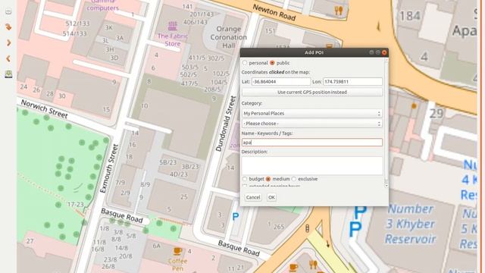
Task: Cancel the Add POI dialog
Action: pyautogui.click(x=253, y=197)
